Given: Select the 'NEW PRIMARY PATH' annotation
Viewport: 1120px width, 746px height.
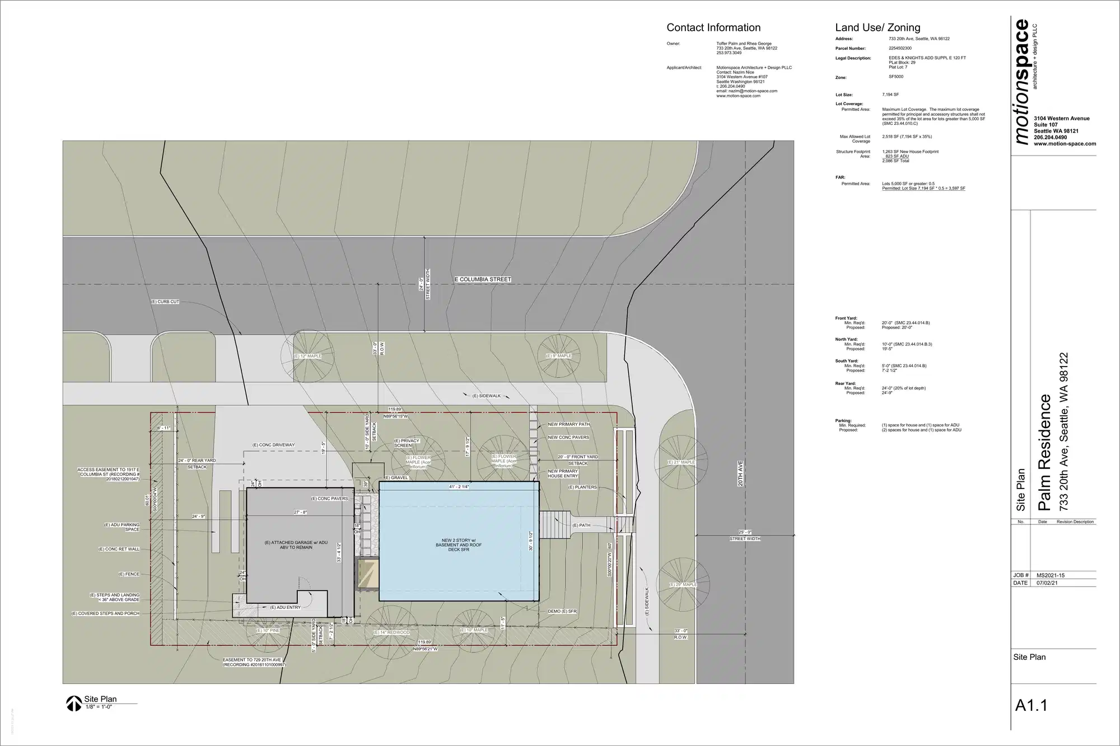Looking at the screenshot, I should click(568, 425).
